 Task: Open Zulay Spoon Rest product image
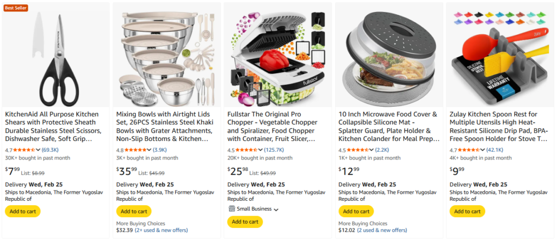pyautogui.click(x=500, y=54)
